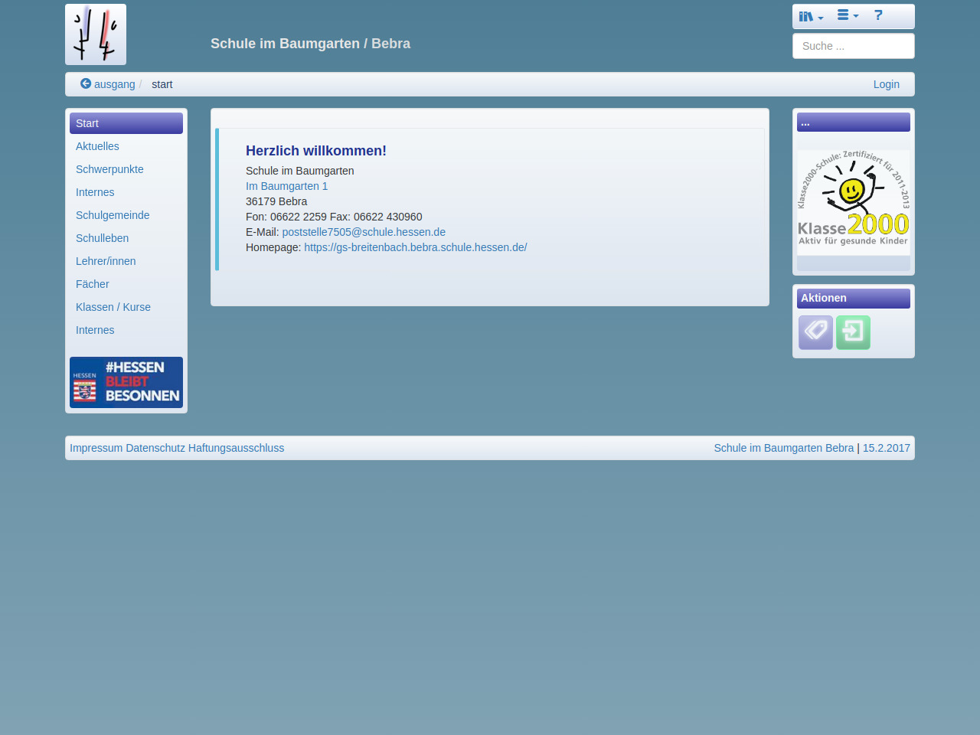
Task: Open the help question mark icon
Action: click(x=878, y=15)
